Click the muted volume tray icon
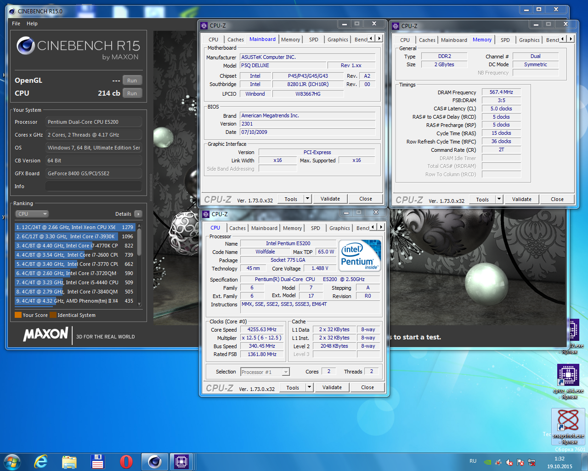588x471 pixels. pos(509,462)
